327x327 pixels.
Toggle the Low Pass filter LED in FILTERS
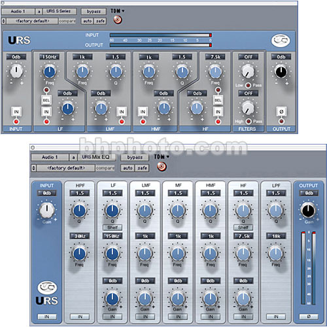(x=248, y=85)
